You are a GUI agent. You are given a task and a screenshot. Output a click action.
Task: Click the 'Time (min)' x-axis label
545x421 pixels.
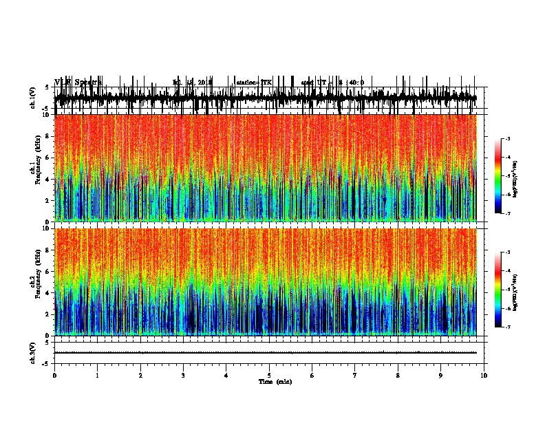pyautogui.click(x=275, y=382)
